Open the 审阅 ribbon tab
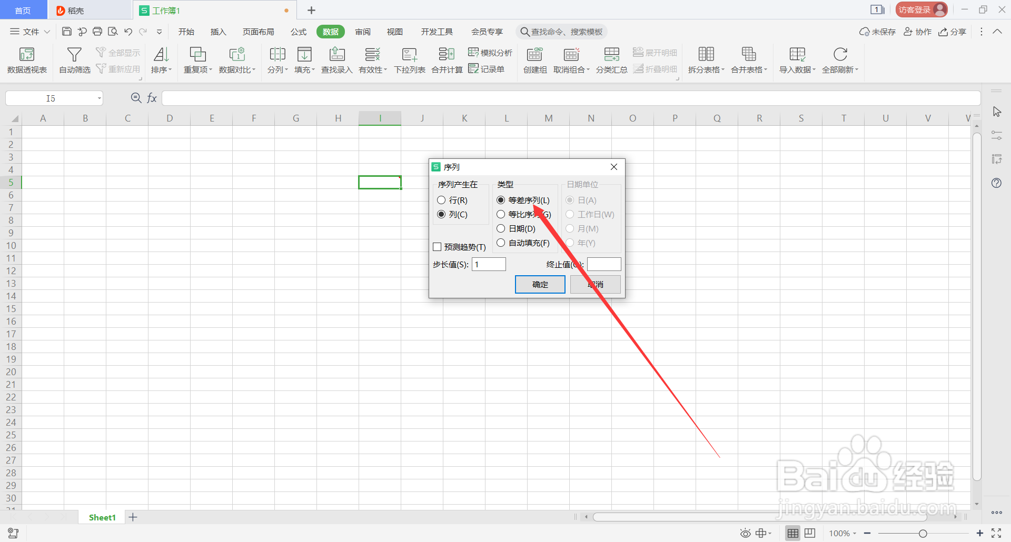1011x542 pixels. click(363, 32)
